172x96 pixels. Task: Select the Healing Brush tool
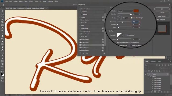[2, 30]
